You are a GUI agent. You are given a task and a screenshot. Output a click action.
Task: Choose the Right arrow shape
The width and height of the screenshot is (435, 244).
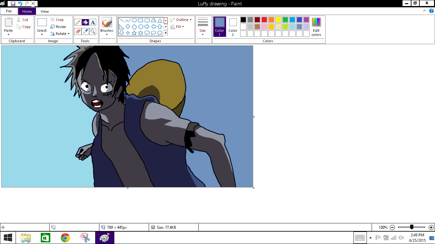147,27
